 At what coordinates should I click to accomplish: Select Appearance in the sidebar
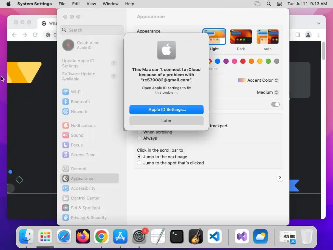(89, 179)
